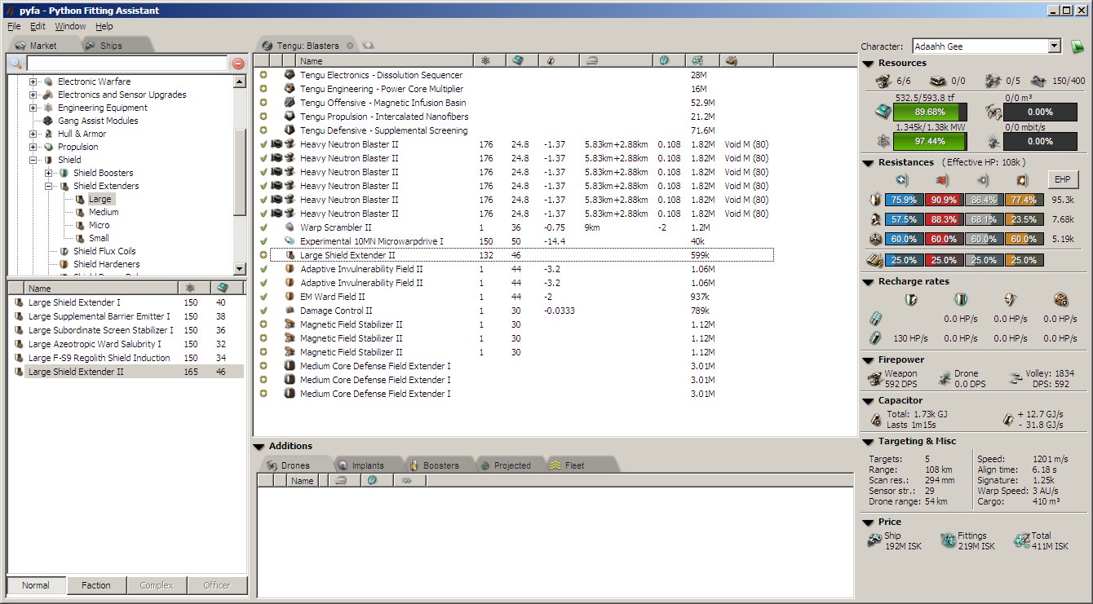Expand the Hull & Armor tree node
1093x604 pixels.
click(x=33, y=134)
